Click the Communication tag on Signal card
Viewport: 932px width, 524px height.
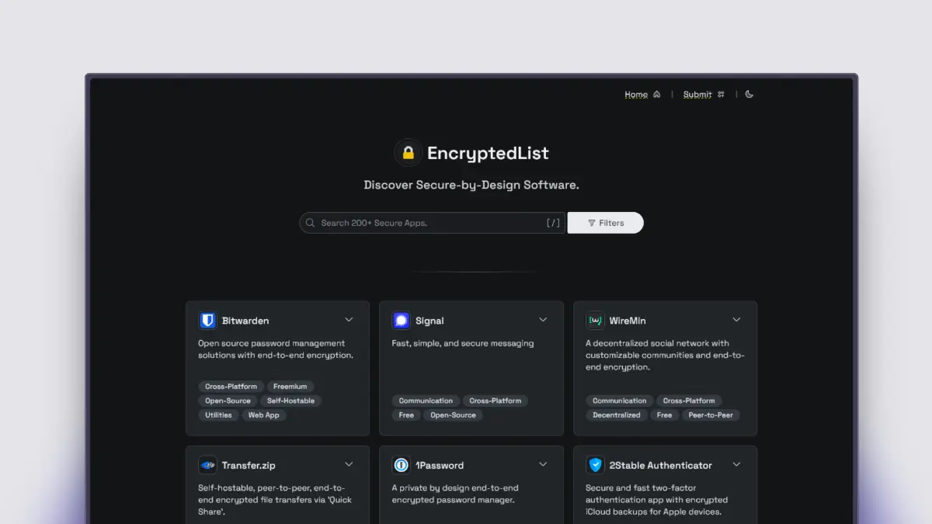point(426,401)
